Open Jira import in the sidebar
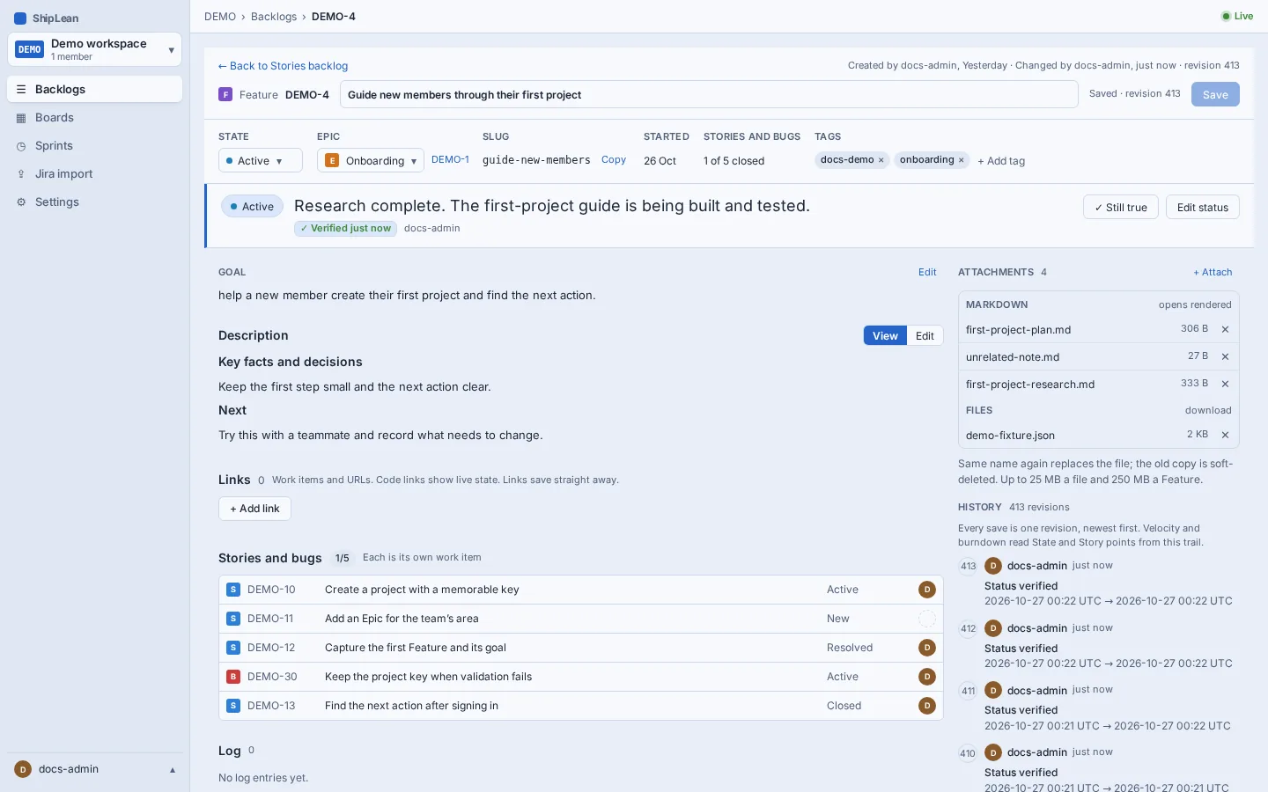The height and width of the screenshot is (792, 1268). (94, 174)
